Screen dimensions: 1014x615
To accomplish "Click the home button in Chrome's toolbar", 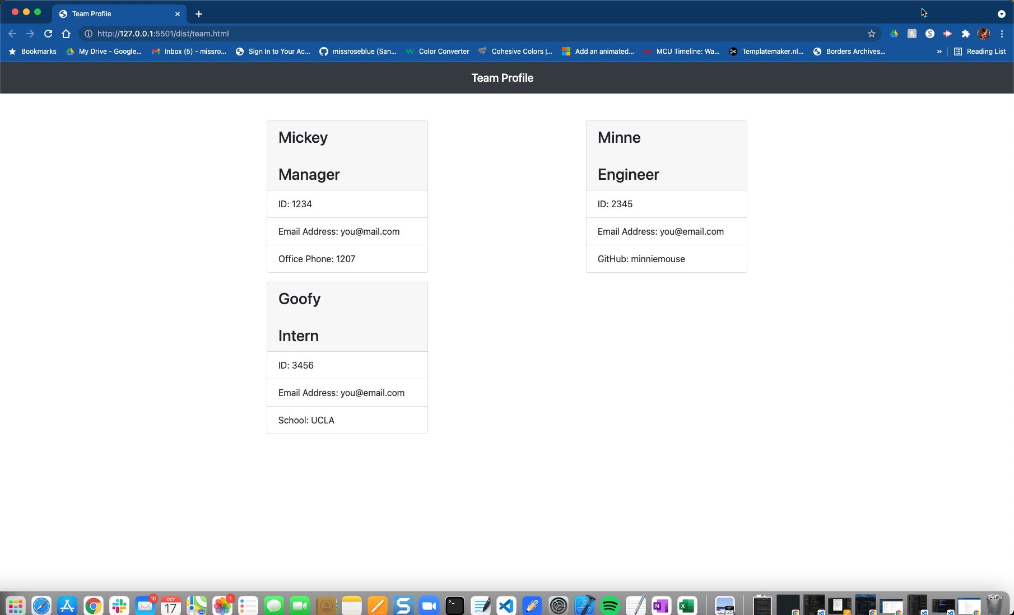I will [66, 34].
